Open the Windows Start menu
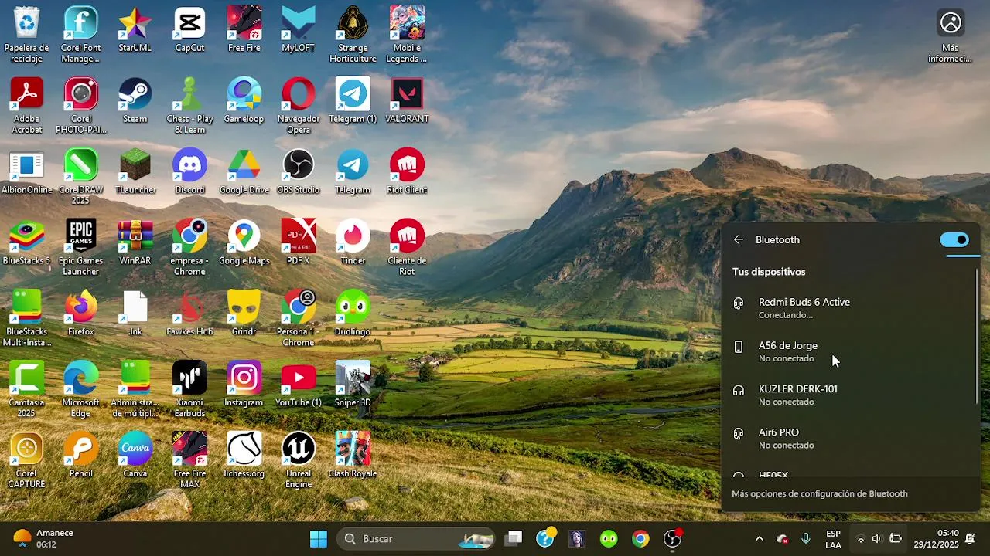Screen dimensions: 990x556 coord(319,538)
